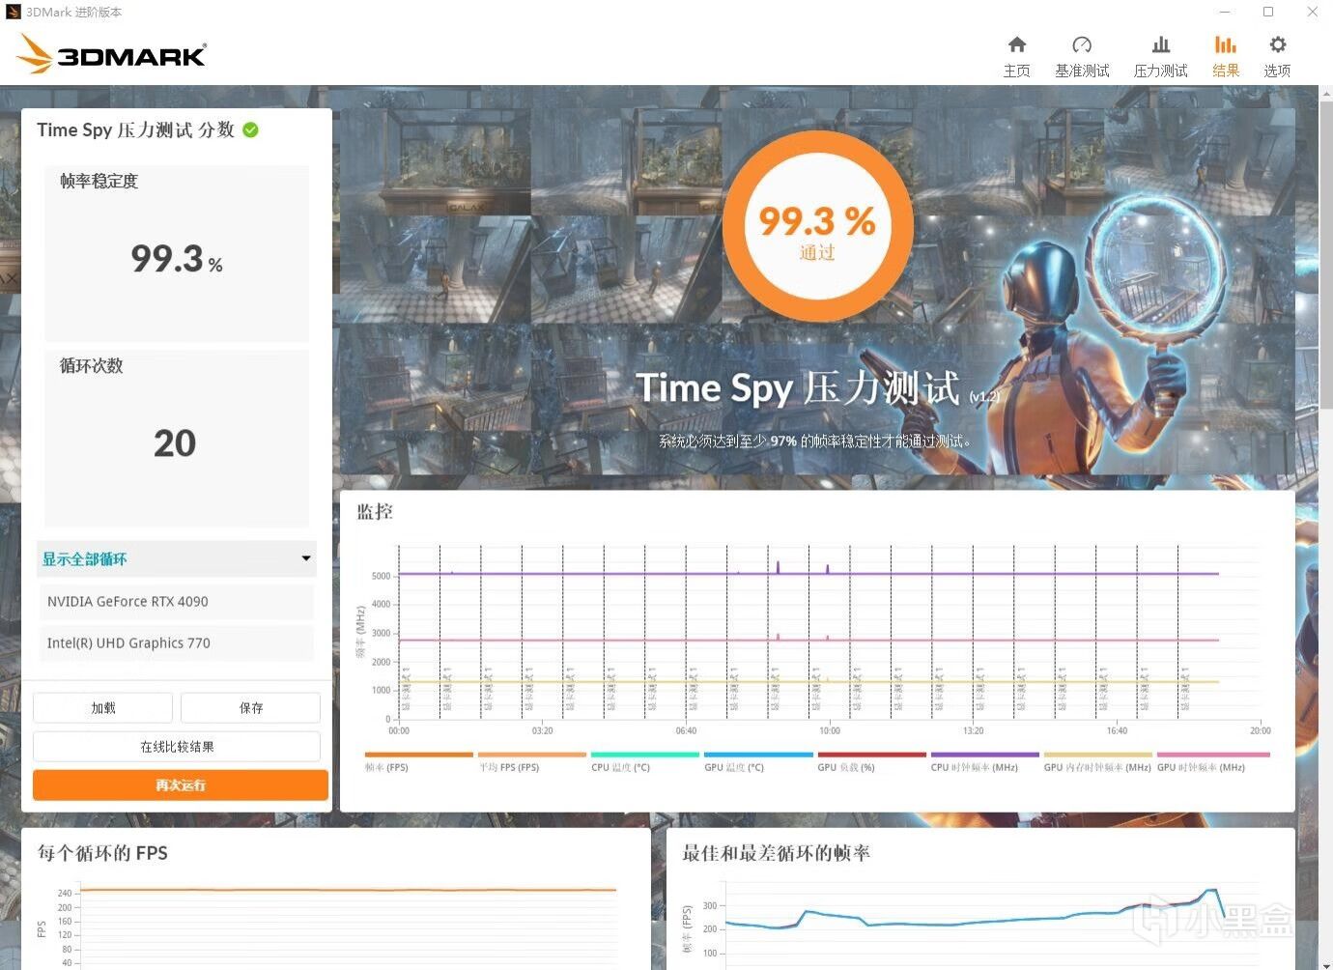The image size is (1333, 970).
Task: Click the 3DMark app icon in the title bar
Action: tap(13, 12)
